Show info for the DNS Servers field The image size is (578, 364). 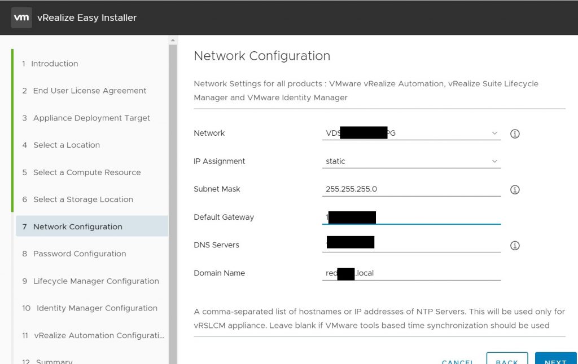tap(515, 246)
